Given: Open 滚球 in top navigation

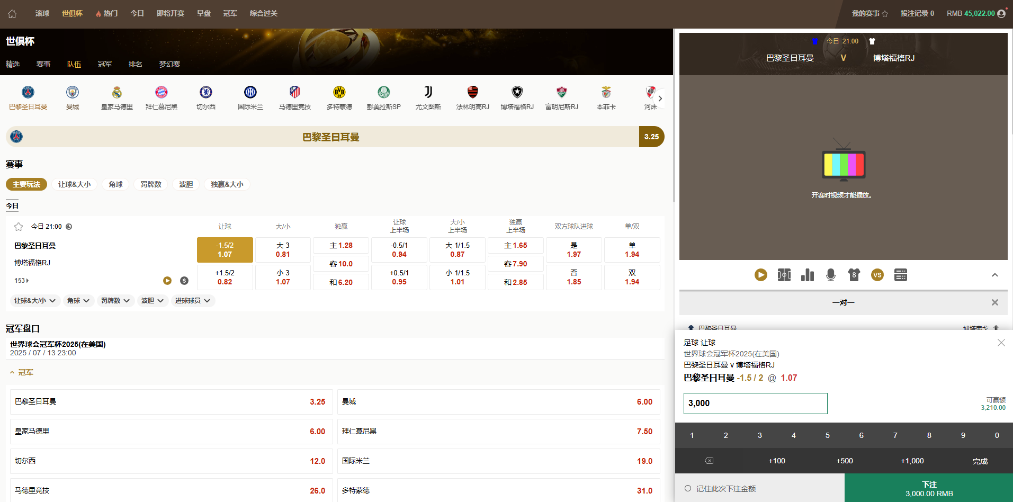Looking at the screenshot, I should [42, 13].
